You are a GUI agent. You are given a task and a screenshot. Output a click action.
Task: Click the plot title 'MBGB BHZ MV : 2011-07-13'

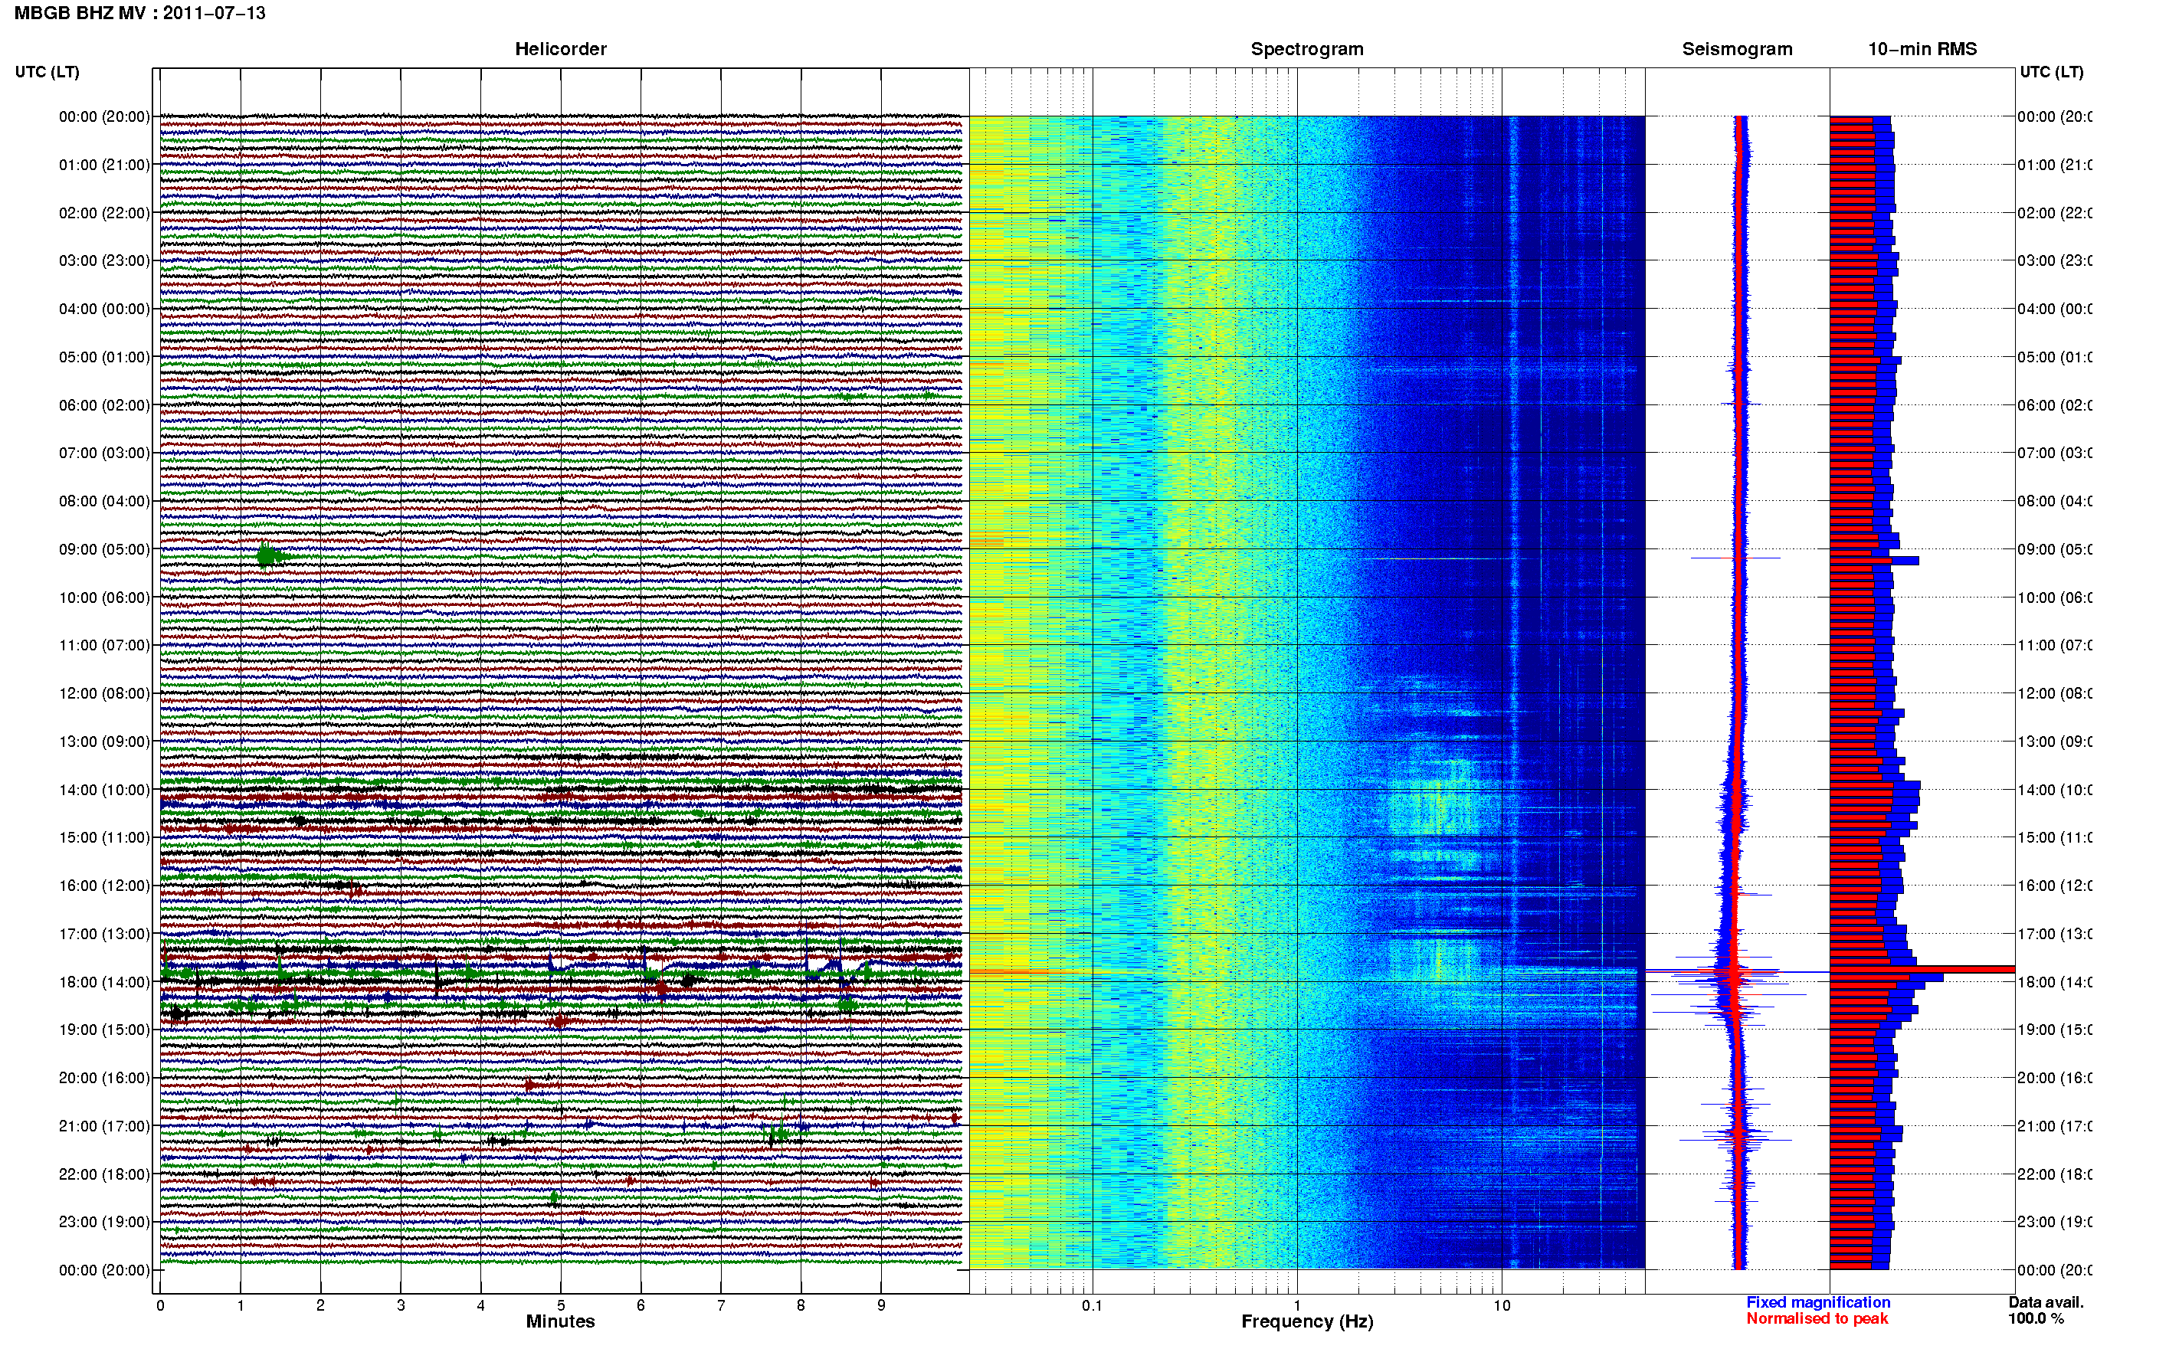[x=139, y=14]
